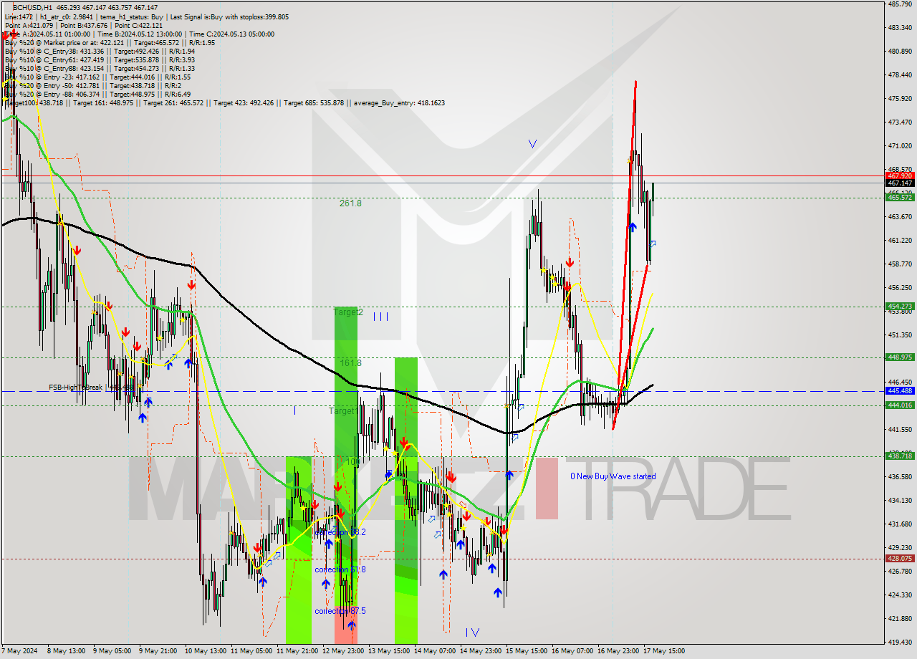917x659 pixels.
Task: Select the '7 May 2024' date label
Action: coord(19,651)
